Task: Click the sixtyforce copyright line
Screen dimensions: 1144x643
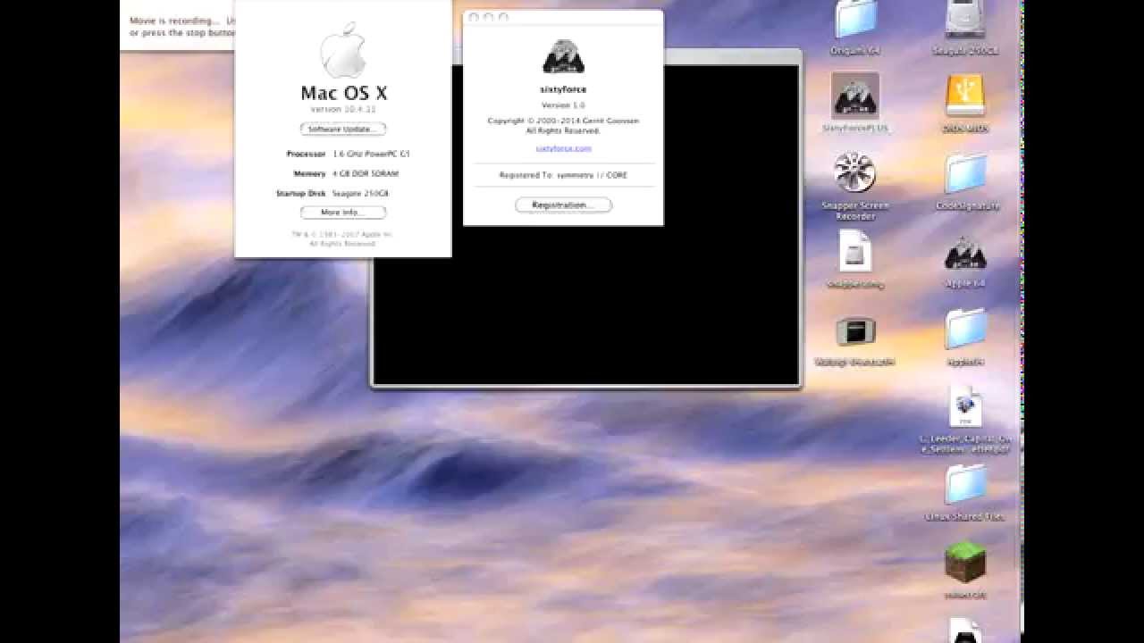Action: (563, 121)
